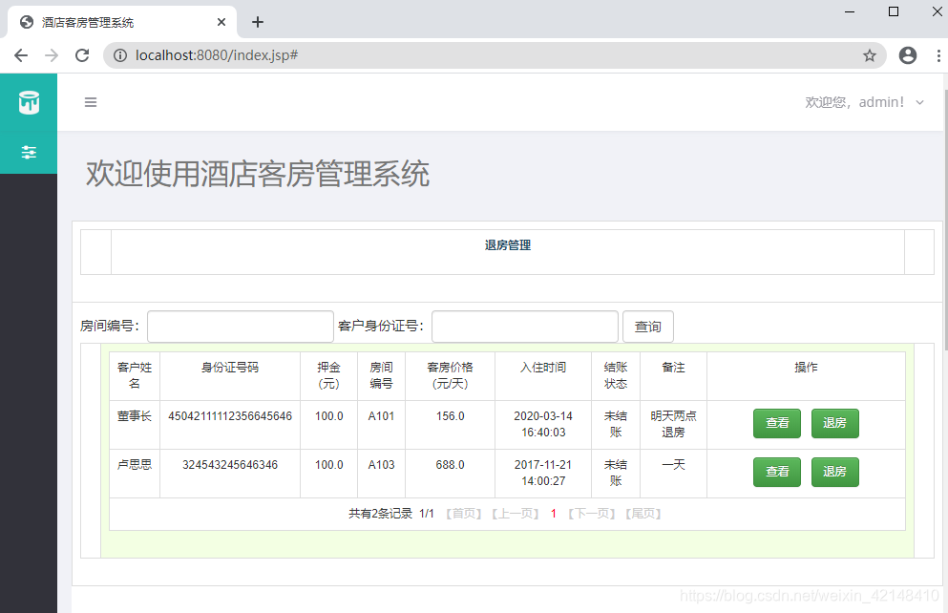The width and height of the screenshot is (948, 613).
Task: View site information icon in address bar
Action: point(120,55)
